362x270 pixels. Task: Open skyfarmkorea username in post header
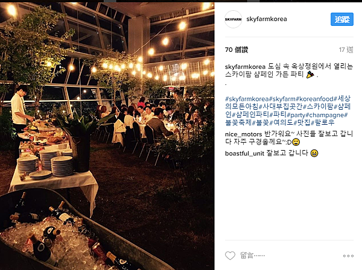[x=267, y=19]
